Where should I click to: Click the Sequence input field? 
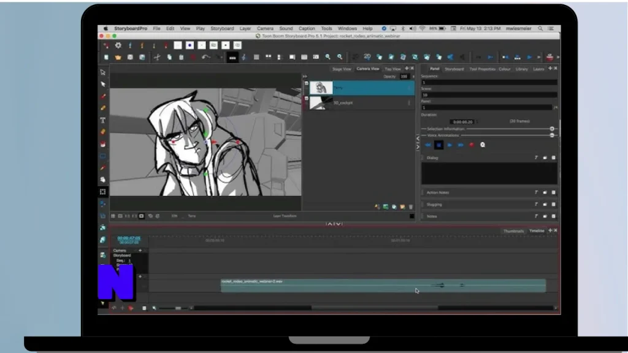coord(489,83)
